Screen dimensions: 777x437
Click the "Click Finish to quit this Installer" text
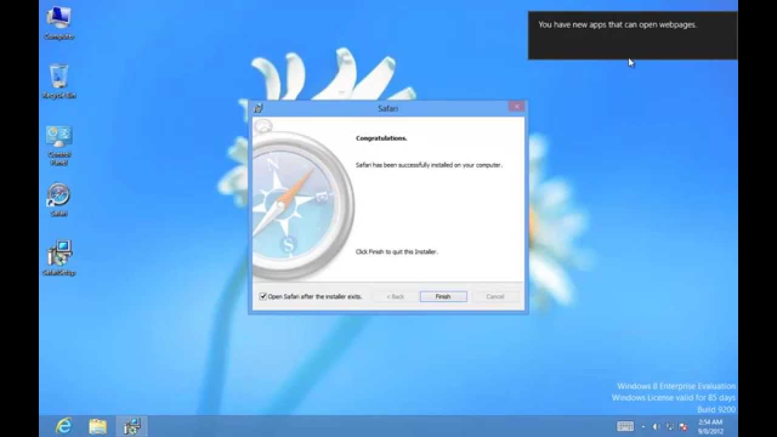pyautogui.click(x=396, y=251)
